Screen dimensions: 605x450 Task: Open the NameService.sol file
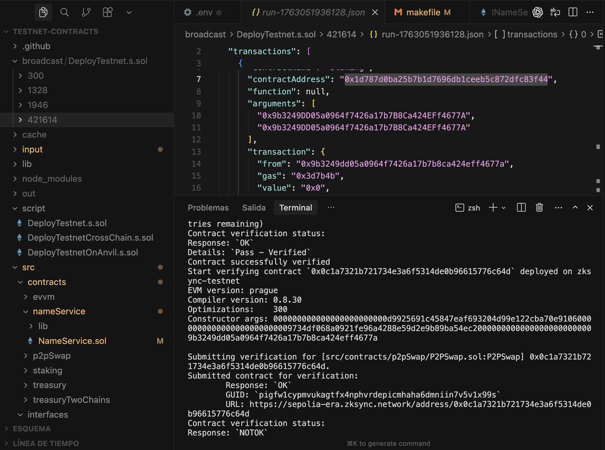[x=87, y=341]
